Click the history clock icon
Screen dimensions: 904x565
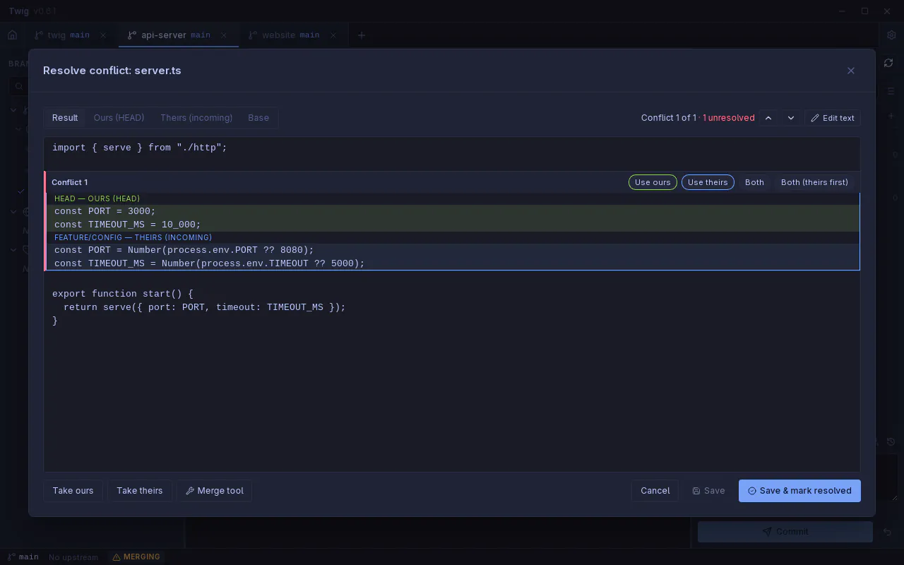(891, 441)
